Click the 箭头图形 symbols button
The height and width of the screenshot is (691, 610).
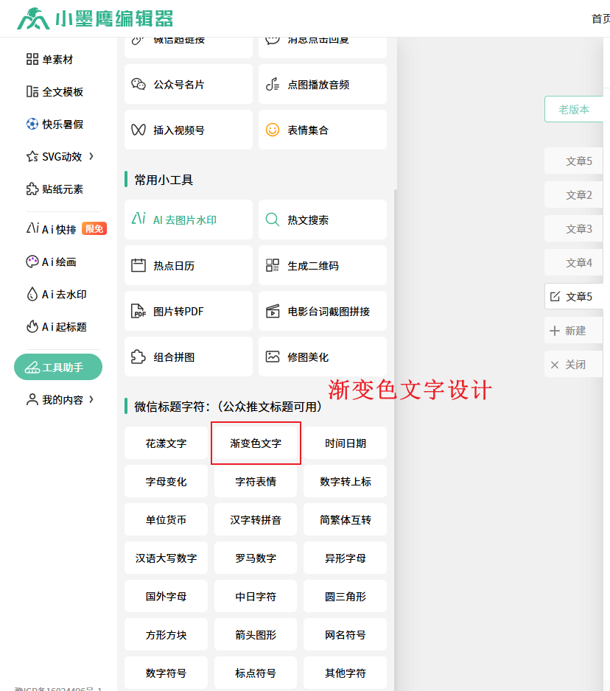256,634
